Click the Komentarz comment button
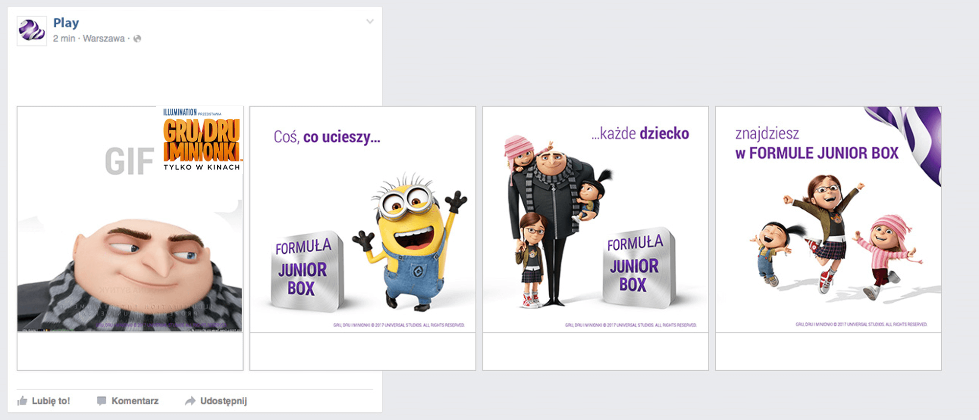The height and width of the screenshot is (420, 979). pos(128,401)
